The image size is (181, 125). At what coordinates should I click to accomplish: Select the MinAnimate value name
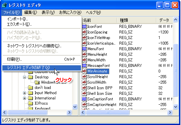click(x=98, y=71)
